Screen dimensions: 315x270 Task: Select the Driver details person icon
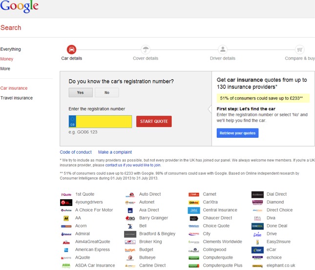[x=223, y=49]
